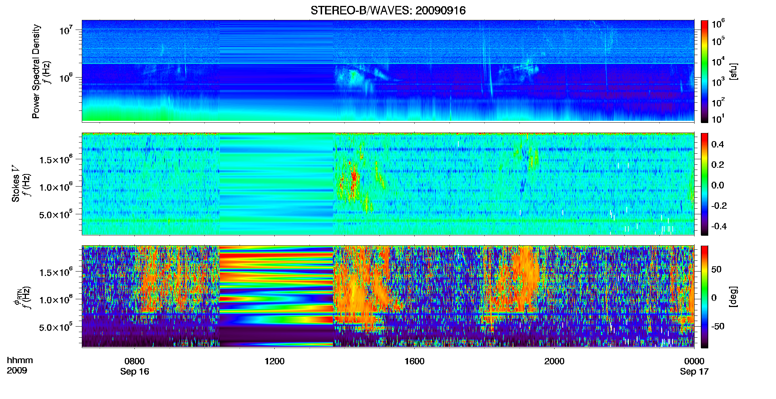The width and height of the screenshot is (776, 399).
Task: Click the 1200 time tick label
Action: (274, 361)
